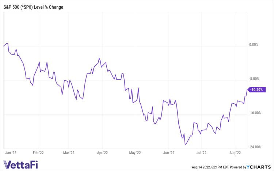Click the purple -10.20% value tag

pyautogui.click(x=258, y=90)
